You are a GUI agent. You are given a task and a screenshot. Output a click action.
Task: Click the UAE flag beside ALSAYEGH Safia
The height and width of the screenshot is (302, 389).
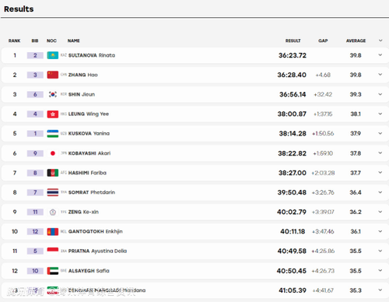pos(53,271)
